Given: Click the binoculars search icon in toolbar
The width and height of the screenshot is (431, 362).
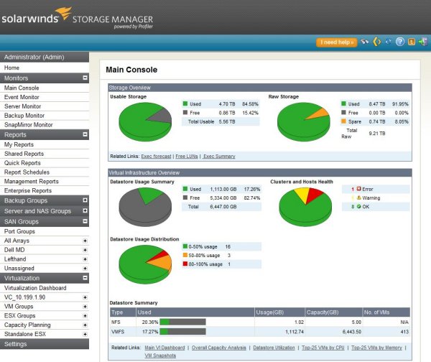Looking at the screenshot, I should (364, 42).
